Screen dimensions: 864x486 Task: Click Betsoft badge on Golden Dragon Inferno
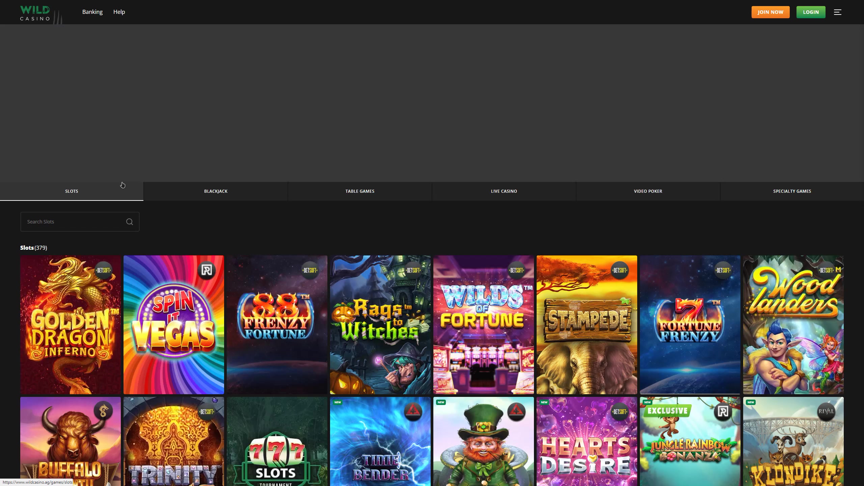click(x=103, y=270)
